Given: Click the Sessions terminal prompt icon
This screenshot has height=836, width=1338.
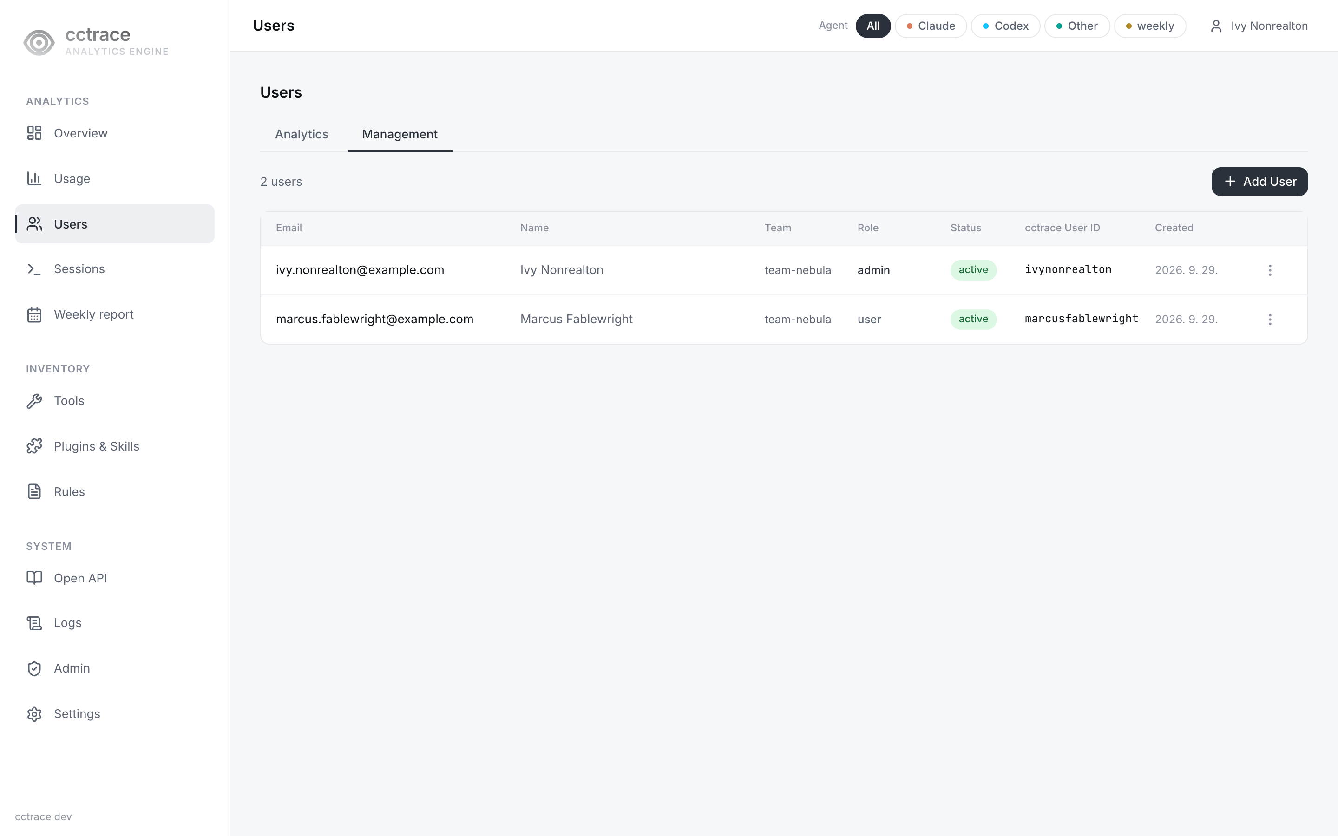Looking at the screenshot, I should (x=34, y=269).
